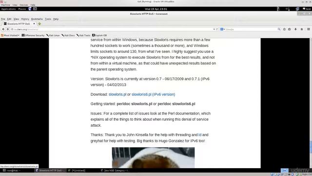
Task: Open the Edit menu
Action: tap(9, 19)
